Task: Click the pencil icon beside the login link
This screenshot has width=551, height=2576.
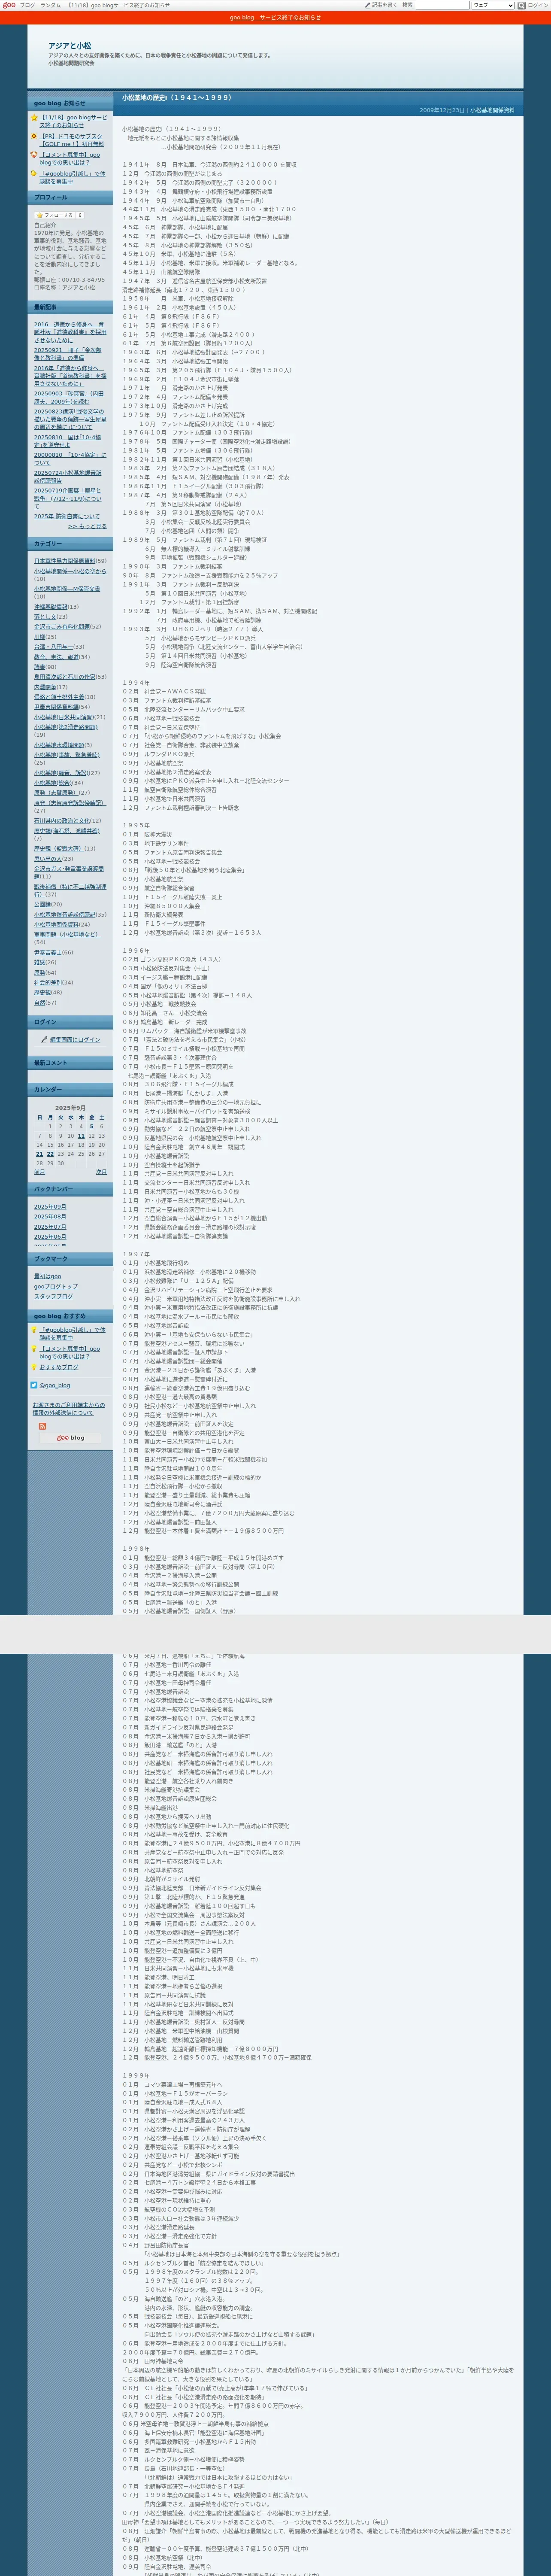Action: coord(44,1040)
